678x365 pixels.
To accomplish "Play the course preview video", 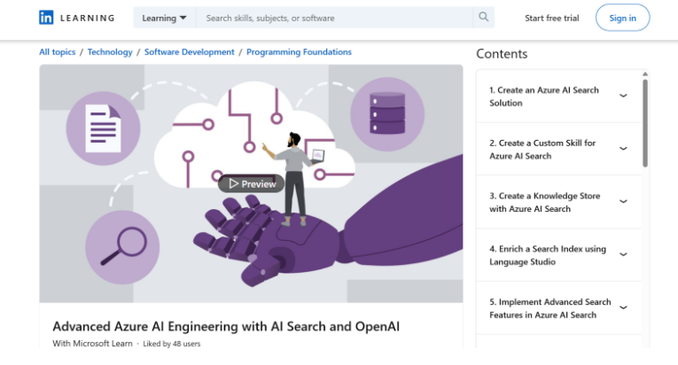I will pos(251,183).
